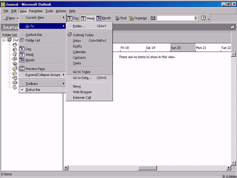Click the Office Assistant help icon
This screenshot has height=178, width=237.
(203, 18)
